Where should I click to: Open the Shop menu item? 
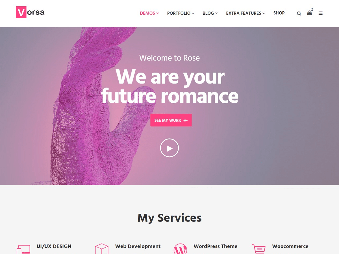[279, 13]
